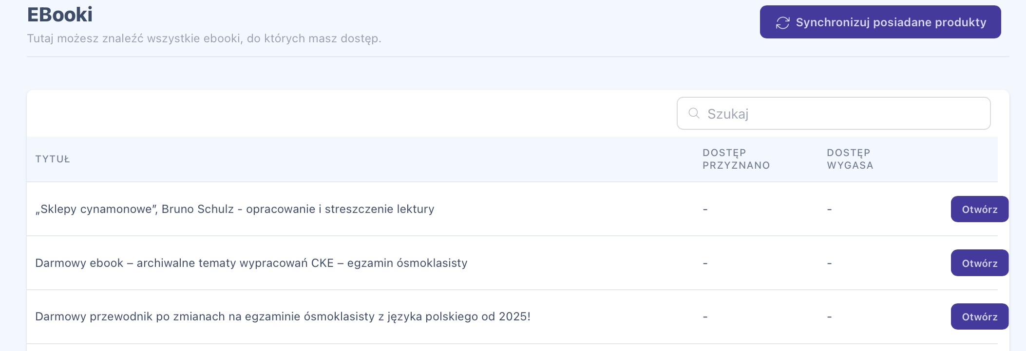The height and width of the screenshot is (351, 1026).
Task: Select the Darmowy ebook archiwalne tematy title
Action: 251,263
